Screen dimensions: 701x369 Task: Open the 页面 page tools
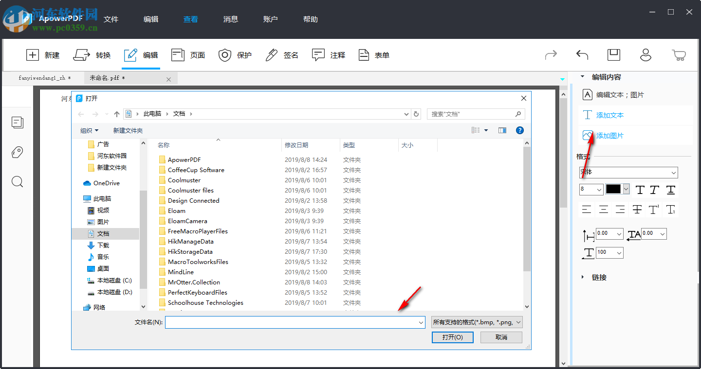(189, 55)
